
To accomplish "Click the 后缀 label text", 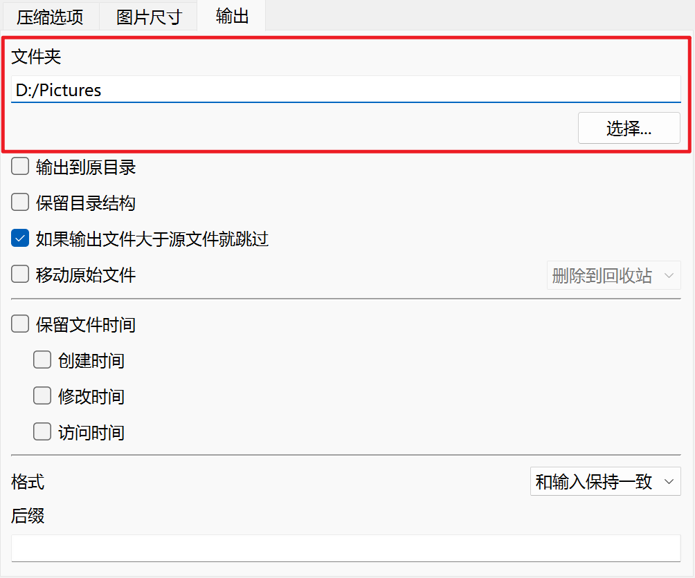I will click(x=28, y=516).
